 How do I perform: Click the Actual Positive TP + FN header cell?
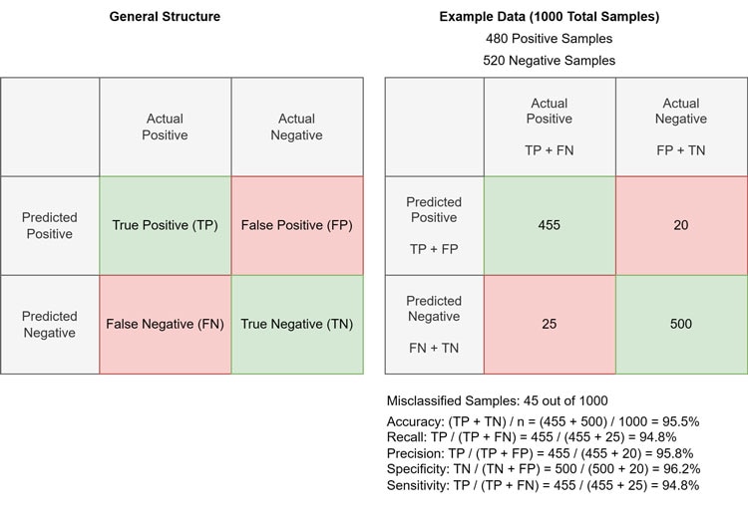point(550,127)
